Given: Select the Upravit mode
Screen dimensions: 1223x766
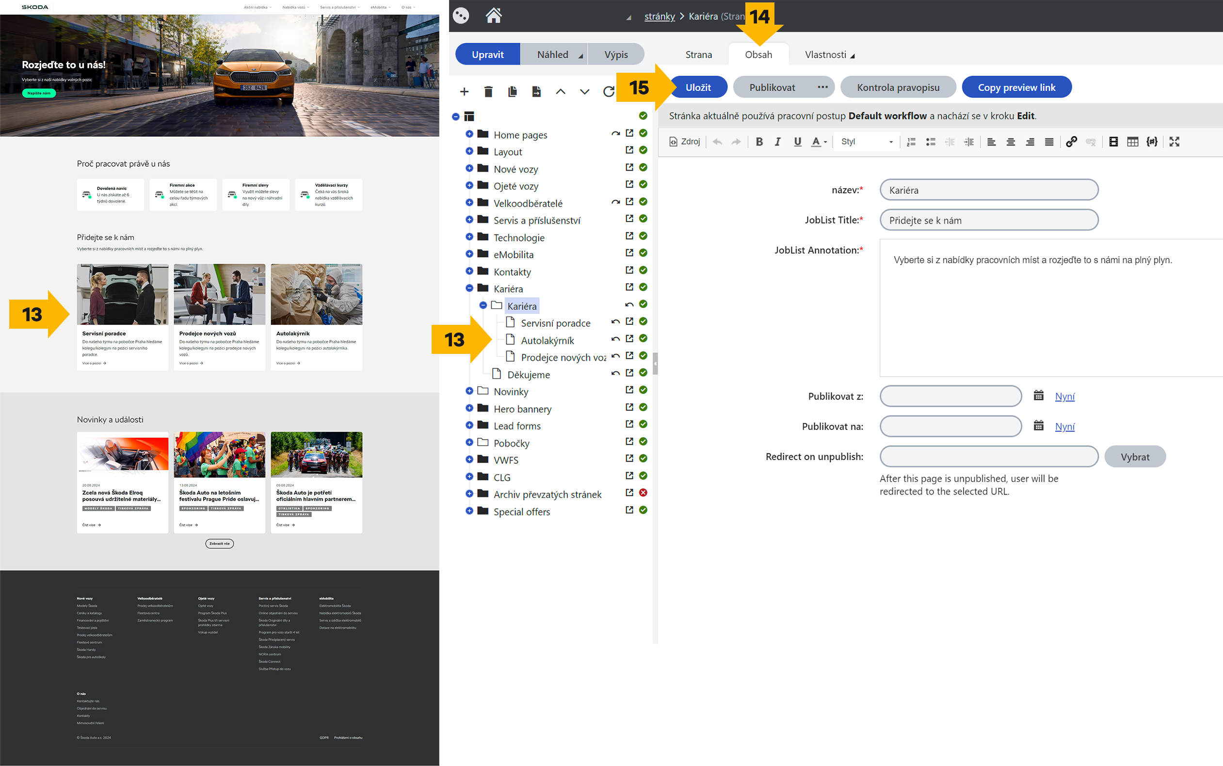Looking at the screenshot, I should pyautogui.click(x=487, y=55).
